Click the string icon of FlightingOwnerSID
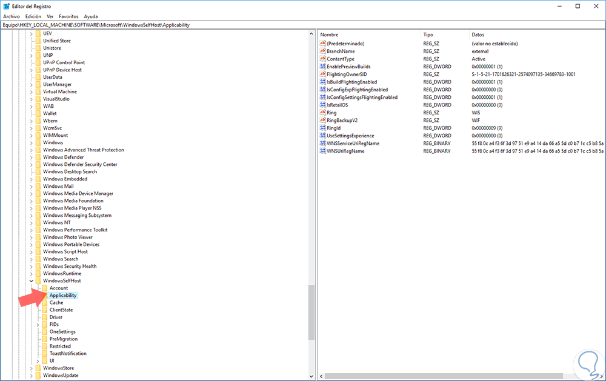This screenshot has height=381, width=606. [323, 74]
